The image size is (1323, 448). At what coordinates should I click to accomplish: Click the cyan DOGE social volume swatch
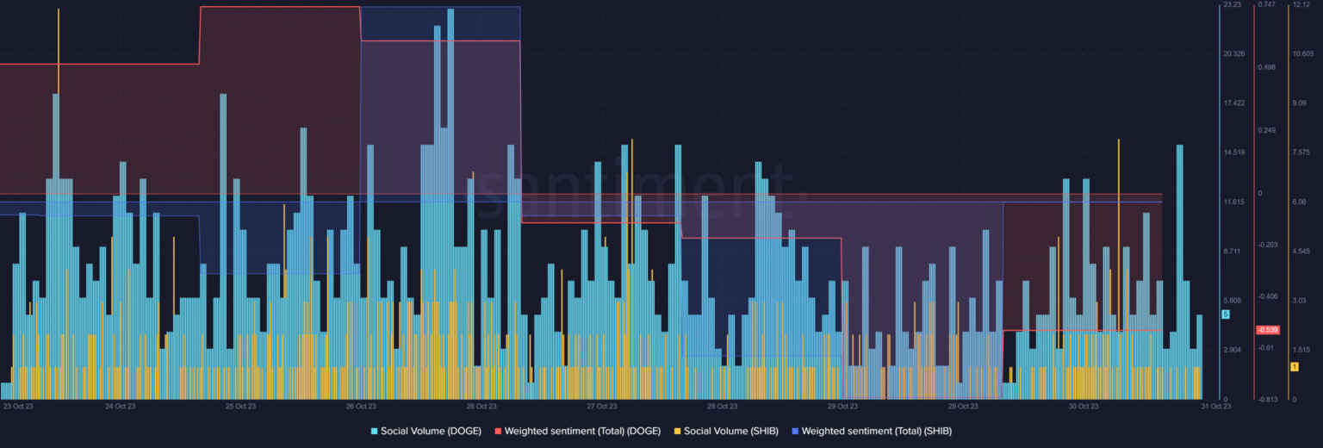pyautogui.click(x=375, y=430)
